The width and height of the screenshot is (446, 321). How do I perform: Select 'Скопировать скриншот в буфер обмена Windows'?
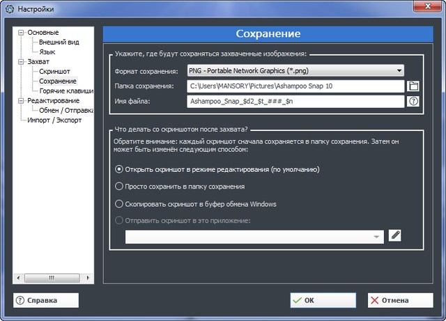(x=119, y=204)
